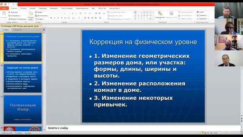
Task: Click the Save icon in quick access toolbar
Action: click(x=5, y=4)
